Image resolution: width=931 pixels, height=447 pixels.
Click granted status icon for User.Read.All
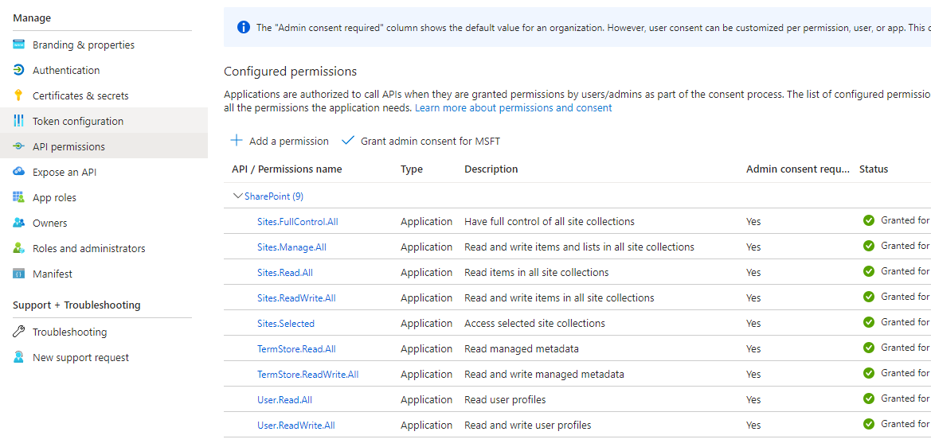(869, 399)
